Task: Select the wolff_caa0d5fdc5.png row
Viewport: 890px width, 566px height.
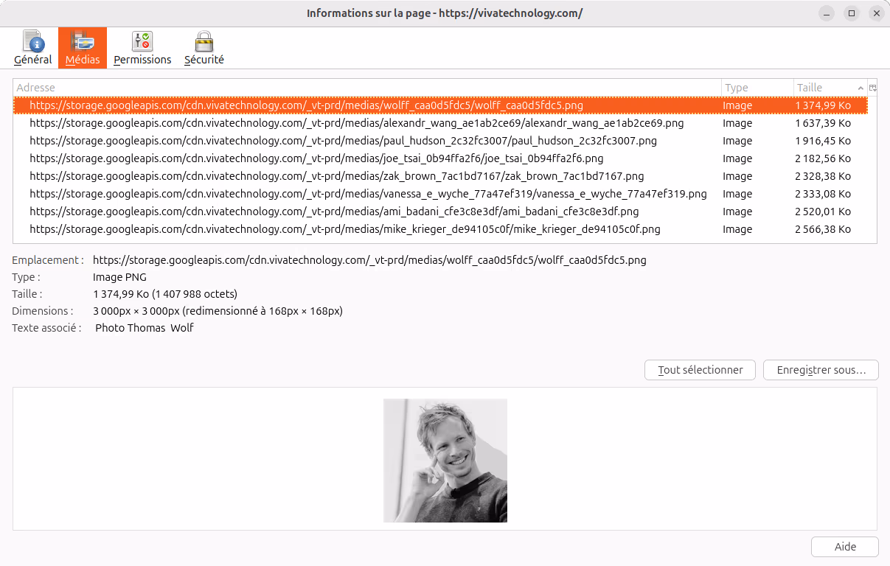Action: click(x=440, y=105)
